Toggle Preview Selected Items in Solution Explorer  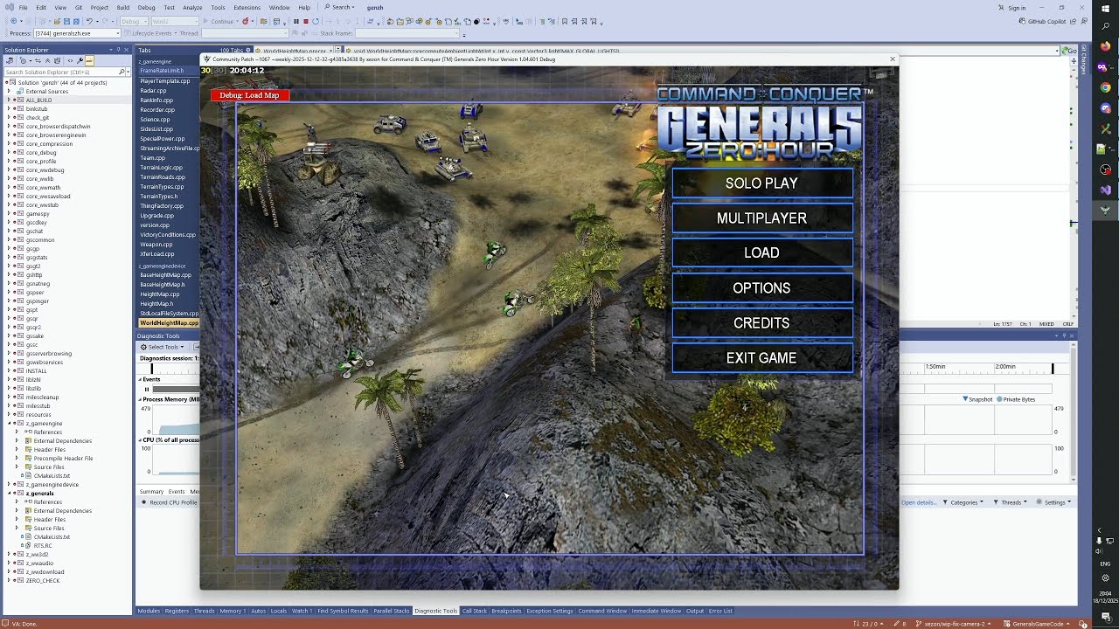click(x=89, y=60)
